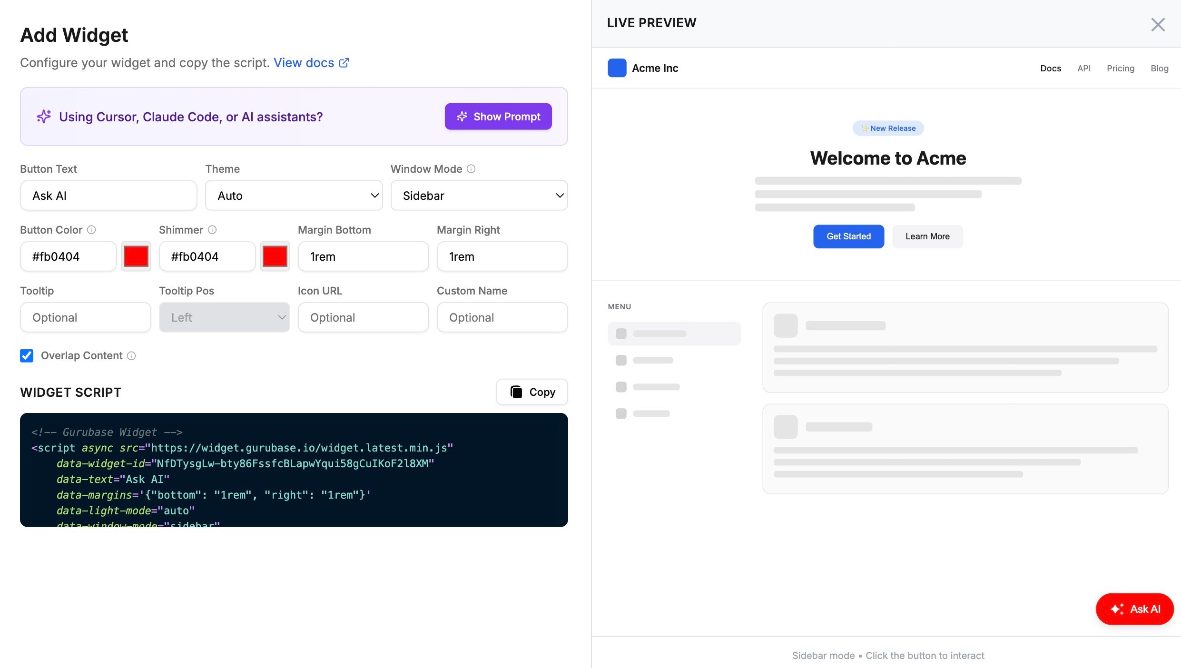Click the Icon URL input field

click(x=364, y=317)
